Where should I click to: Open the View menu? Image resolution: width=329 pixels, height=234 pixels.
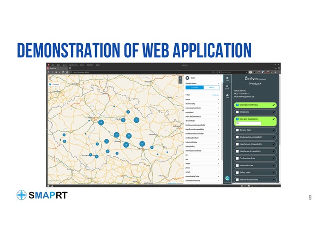coord(65,65)
